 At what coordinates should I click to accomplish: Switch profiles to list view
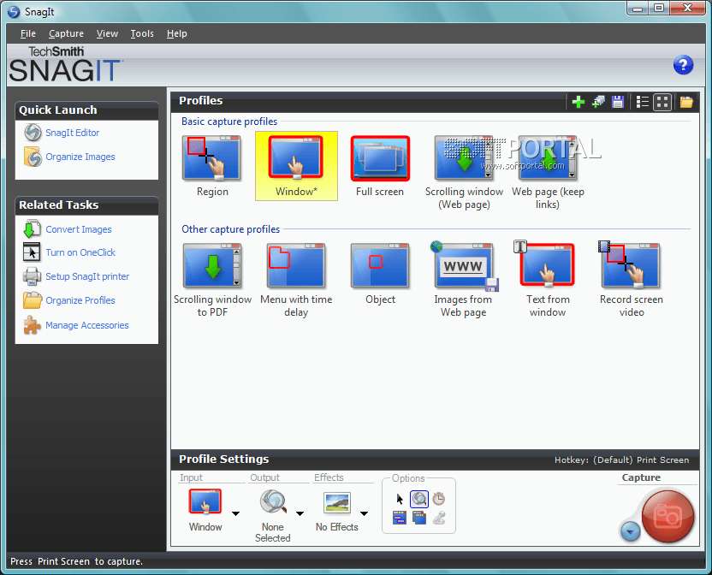pos(642,102)
